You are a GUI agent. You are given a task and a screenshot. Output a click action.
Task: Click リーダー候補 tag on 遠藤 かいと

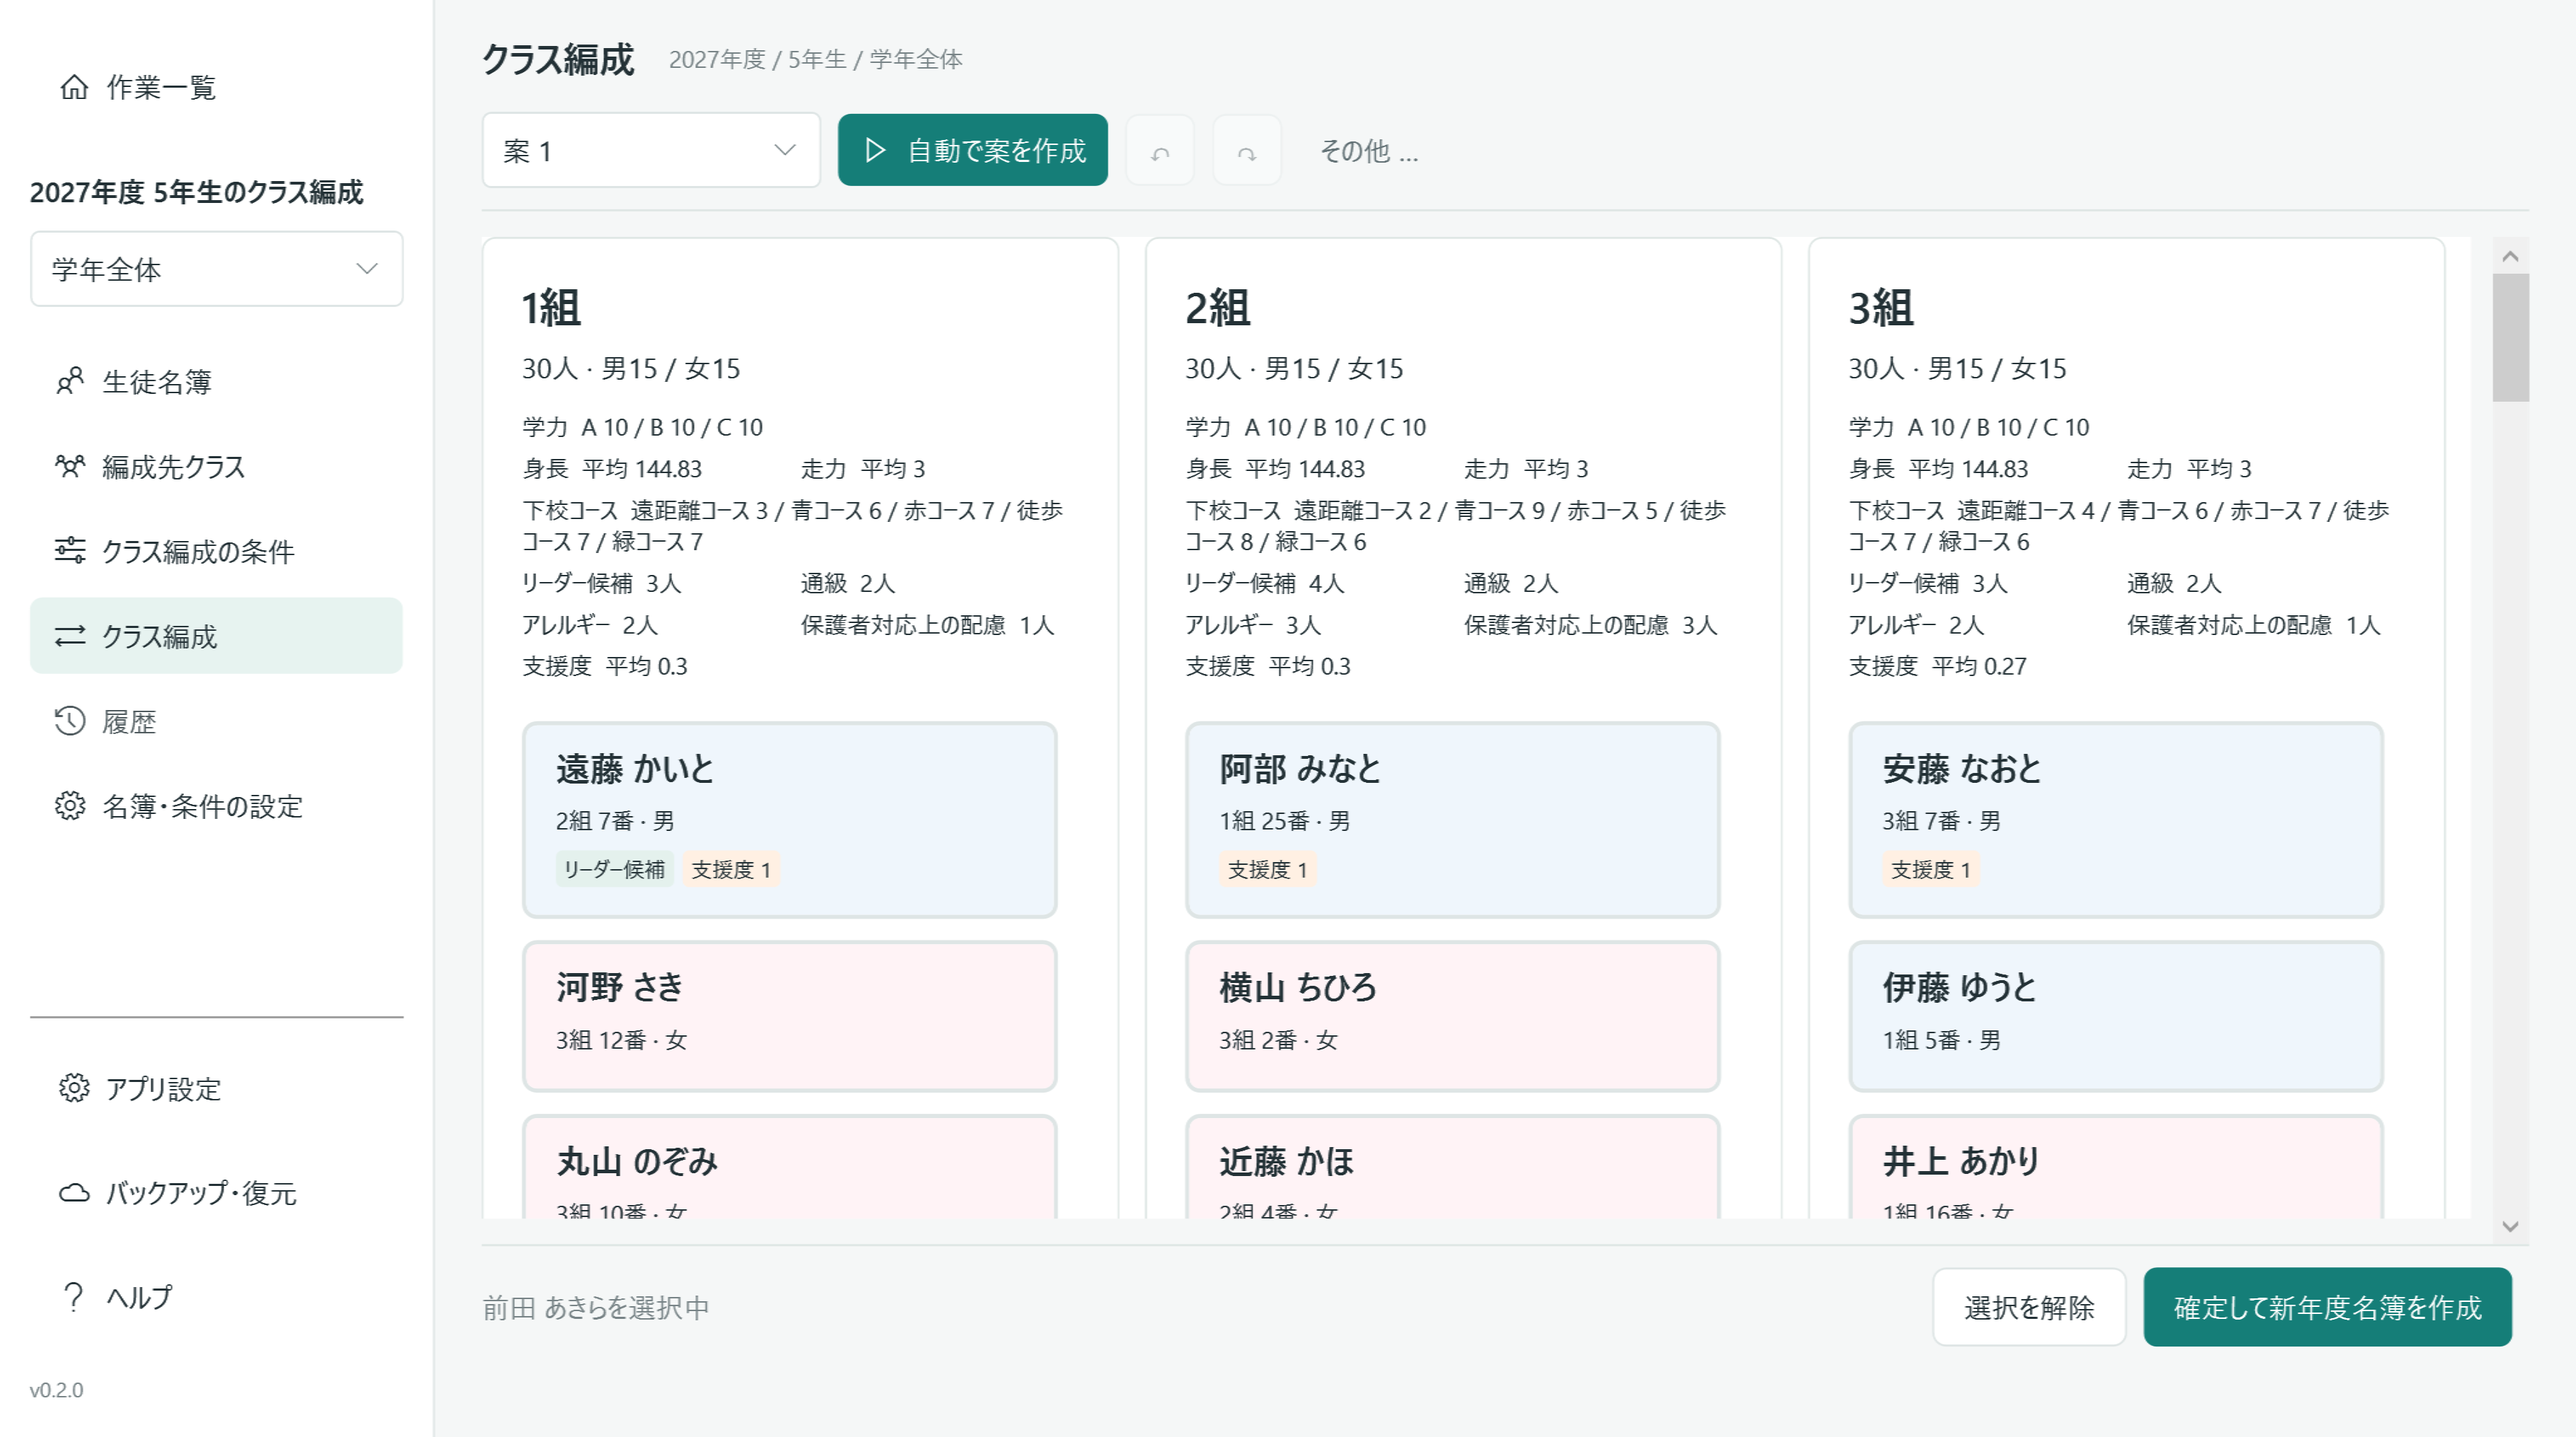(614, 869)
